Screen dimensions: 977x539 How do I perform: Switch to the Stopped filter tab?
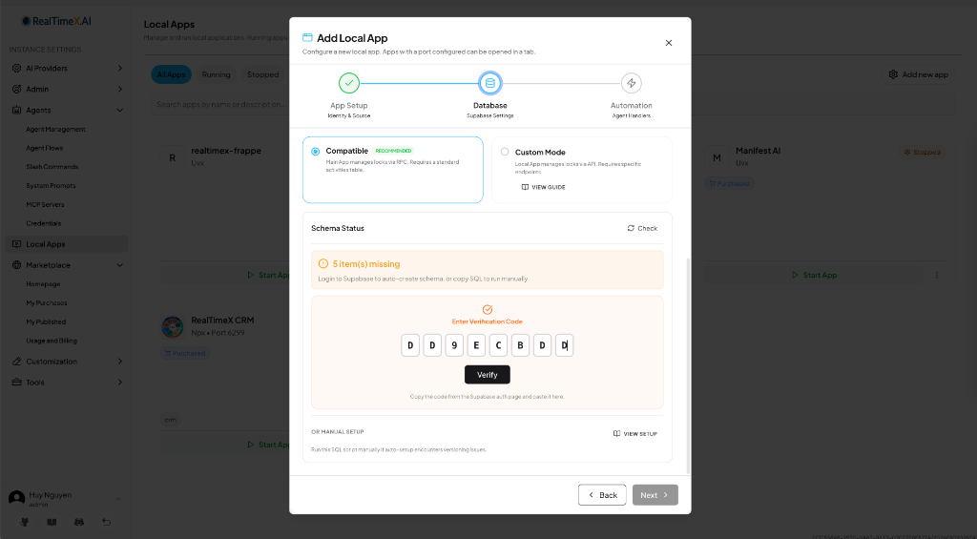(263, 74)
